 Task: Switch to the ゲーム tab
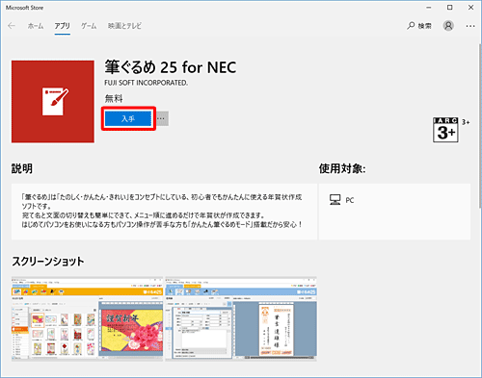click(x=89, y=26)
